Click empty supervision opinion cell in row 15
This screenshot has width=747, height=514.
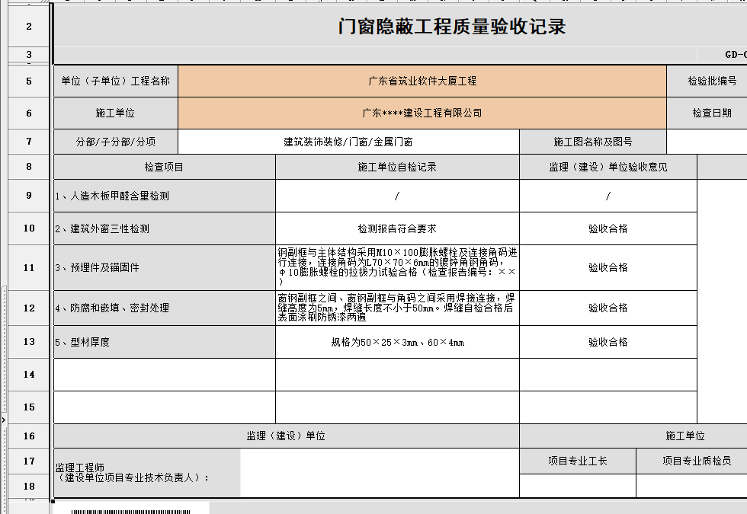coord(608,407)
